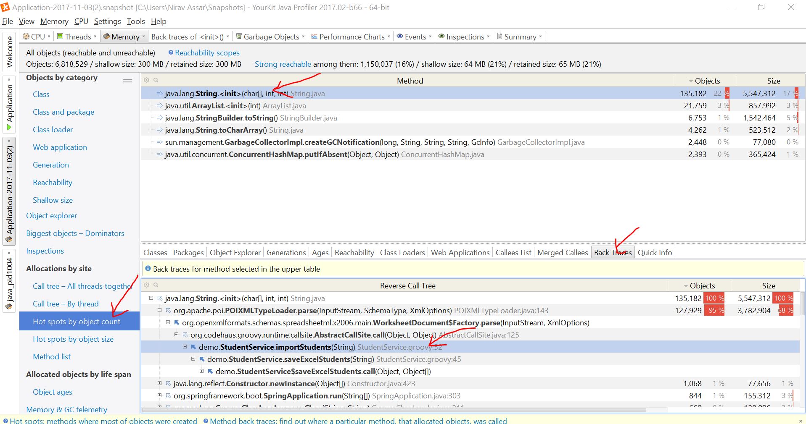Collapse the AbstractCallSite.call tree node
This screenshot has height=424, width=806.
click(x=176, y=335)
